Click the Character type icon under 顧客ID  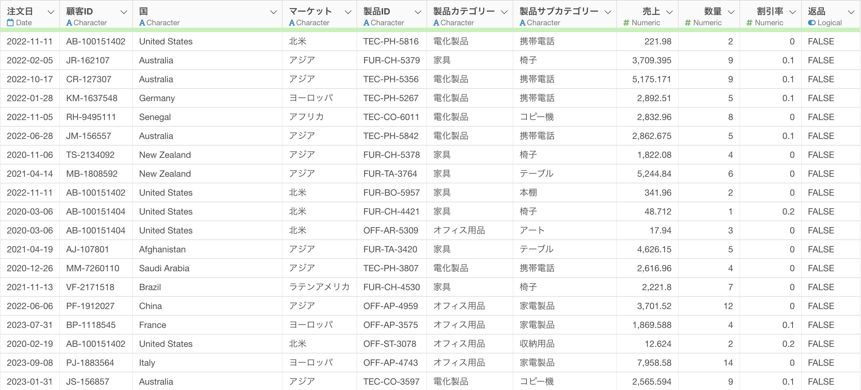(x=69, y=22)
